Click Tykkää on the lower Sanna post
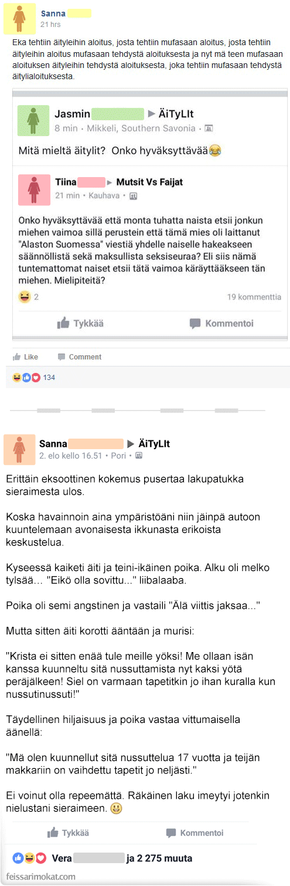Screen dimensions: 290x886 [68, 833]
